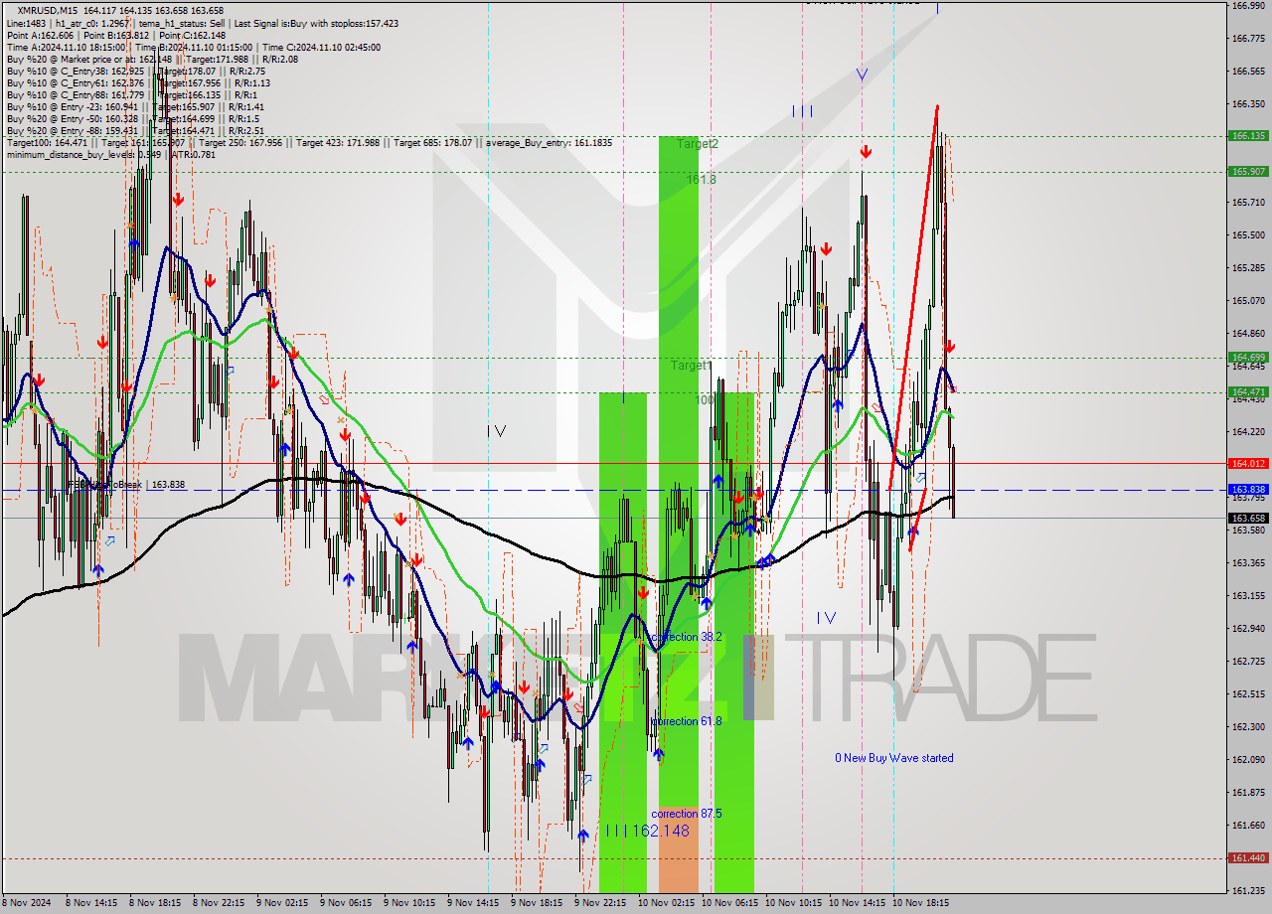The width and height of the screenshot is (1272, 914).
Task: Click the 166.990 price scale value
Action: [x=1247, y=6]
